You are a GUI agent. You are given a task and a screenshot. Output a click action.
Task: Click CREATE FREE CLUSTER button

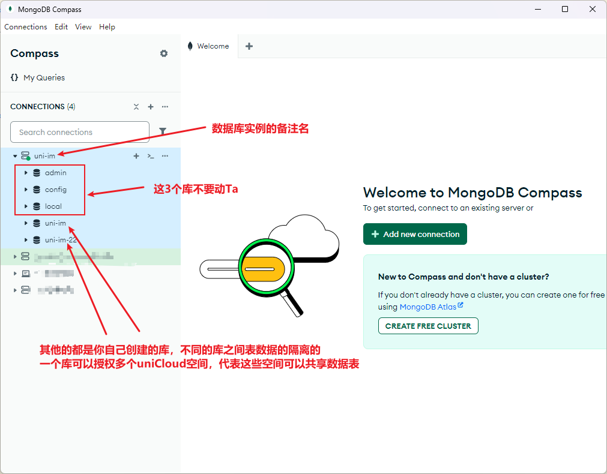(x=428, y=326)
